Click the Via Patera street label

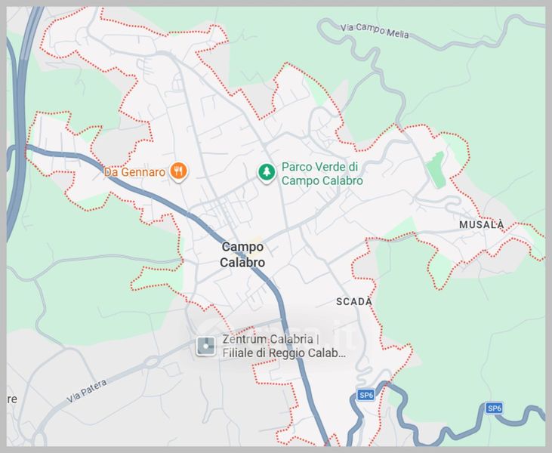coord(87,391)
